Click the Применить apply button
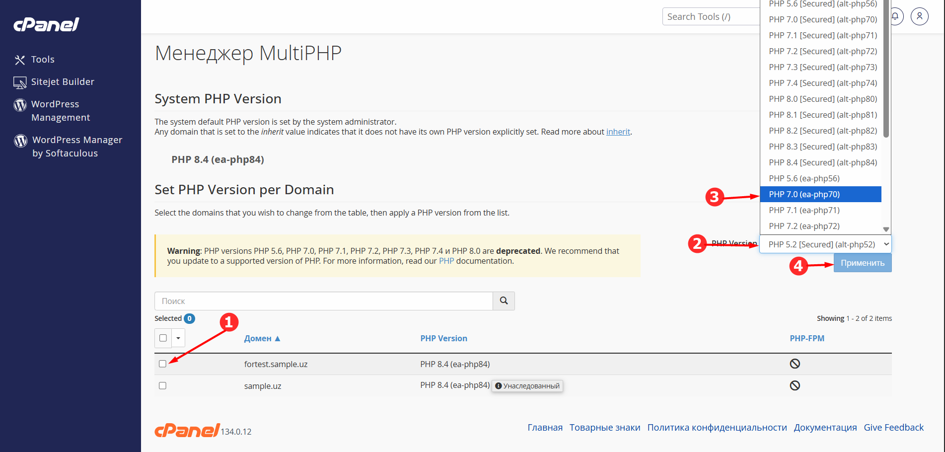This screenshot has height=452, width=945. coord(863,263)
